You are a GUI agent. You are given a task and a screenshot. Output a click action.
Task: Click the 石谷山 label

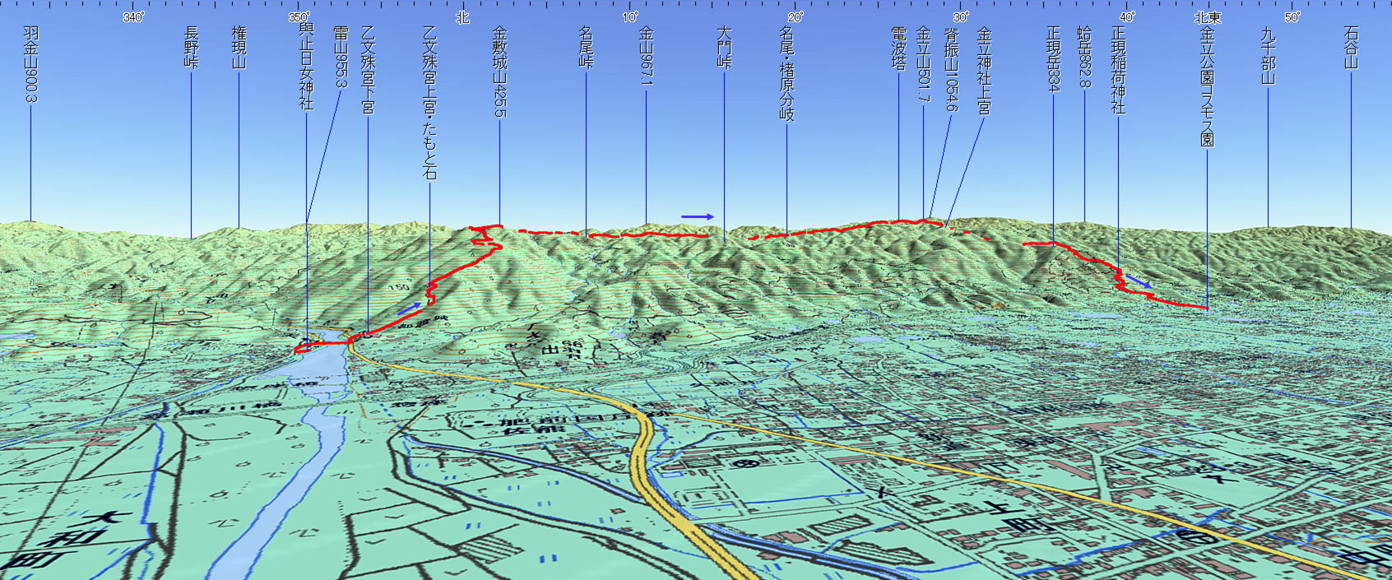(x=1351, y=48)
